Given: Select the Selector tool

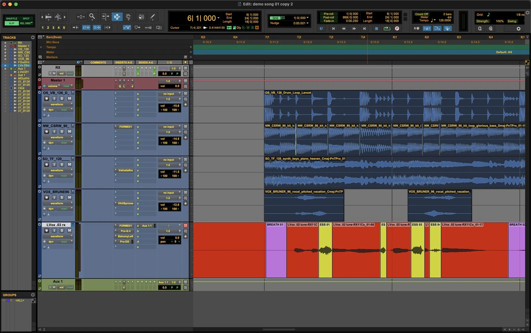Looking at the screenshot, I should pyautogui.click(x=117, y=17).
